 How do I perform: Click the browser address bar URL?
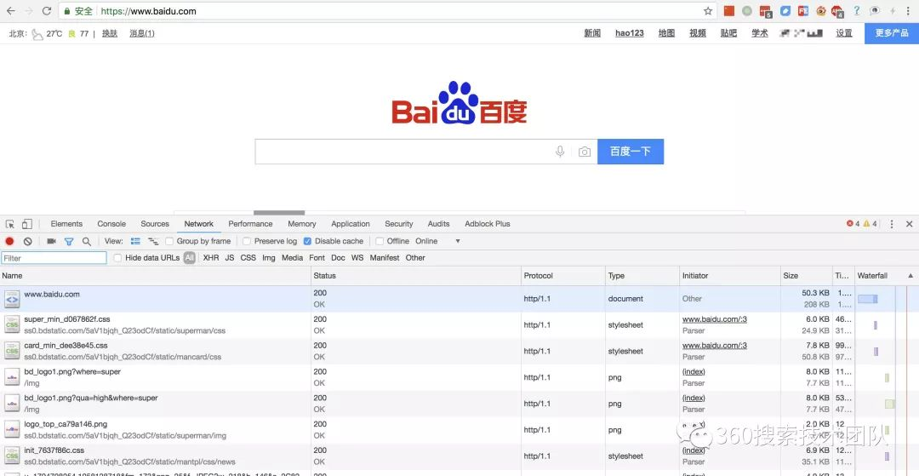point(148,11)
